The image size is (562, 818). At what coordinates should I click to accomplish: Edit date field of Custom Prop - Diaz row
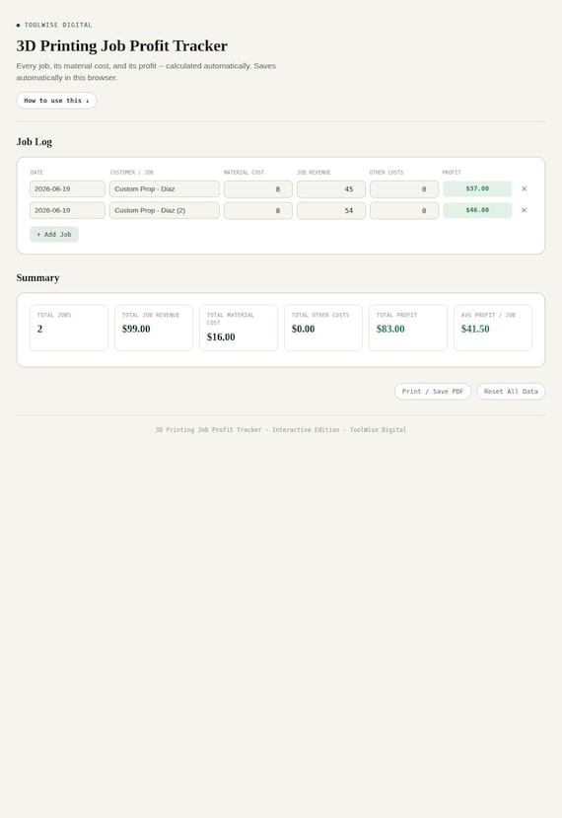[67, 188]
